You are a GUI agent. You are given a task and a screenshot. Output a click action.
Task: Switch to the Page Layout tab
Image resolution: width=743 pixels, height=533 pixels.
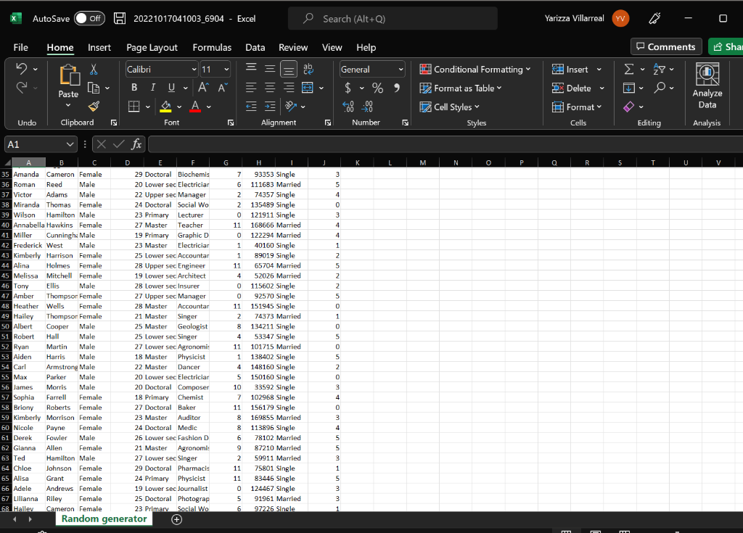pos(152,47)
